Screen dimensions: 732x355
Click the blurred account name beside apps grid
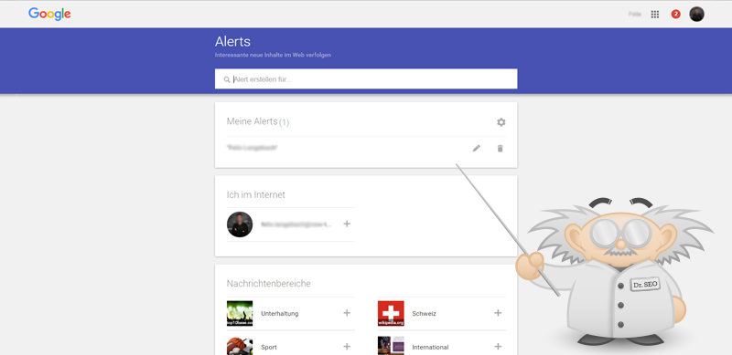634,15
